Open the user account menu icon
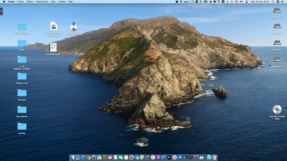287x161 pixels. (247, 2)
